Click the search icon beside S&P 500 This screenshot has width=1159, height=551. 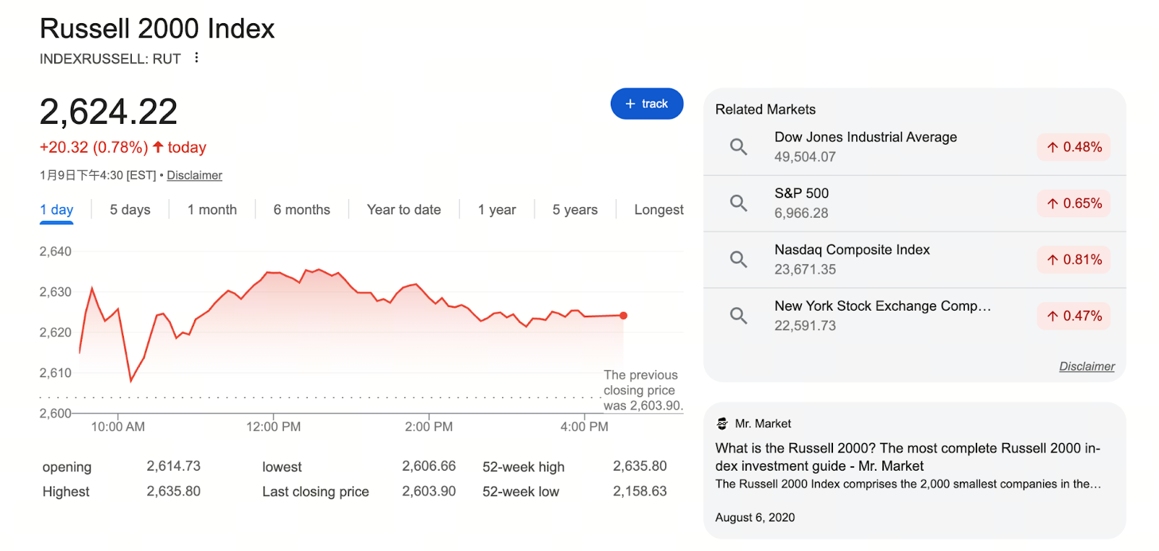pos(738,203)
